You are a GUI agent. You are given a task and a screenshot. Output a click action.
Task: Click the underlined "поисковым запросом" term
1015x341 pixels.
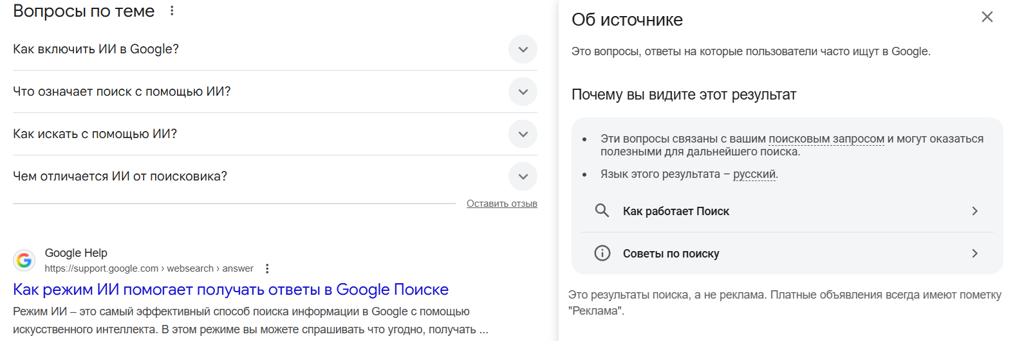coord(826,139)
